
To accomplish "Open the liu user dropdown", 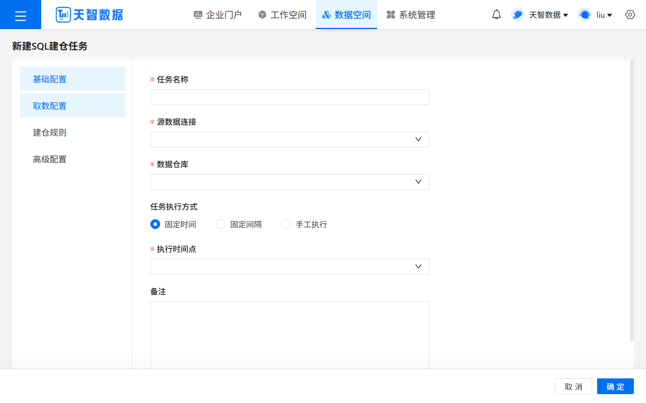I will (x=604, y=15).
